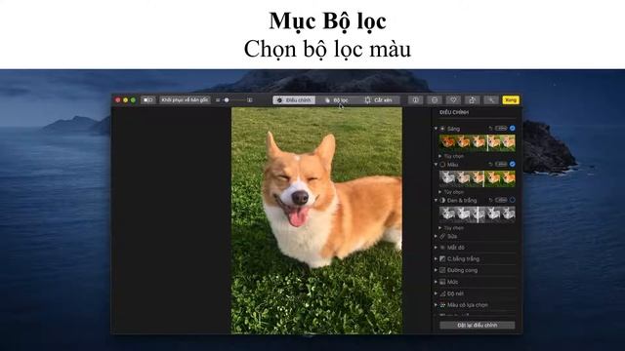Mark photo as favorite heart icon
Viewport: 625px width, 351px height.
453,100
